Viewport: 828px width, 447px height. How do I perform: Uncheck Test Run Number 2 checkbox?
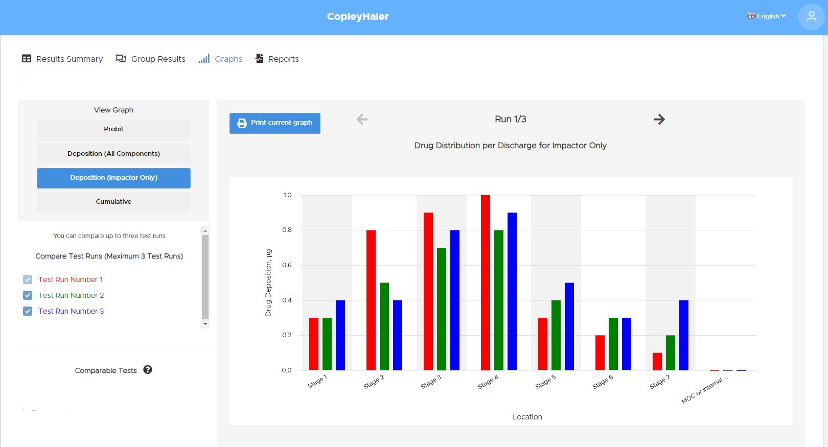click(x=28, y=295)
